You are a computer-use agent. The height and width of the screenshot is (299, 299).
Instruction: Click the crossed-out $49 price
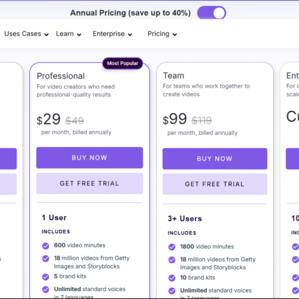click(74, 121)
